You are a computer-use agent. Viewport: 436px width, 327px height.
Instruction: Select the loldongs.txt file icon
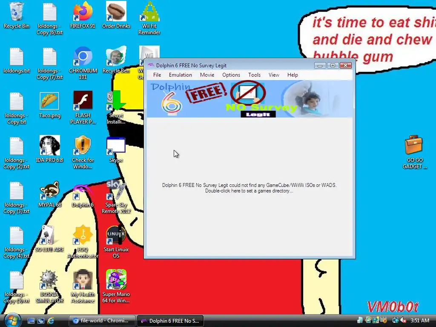pos(17,60)
